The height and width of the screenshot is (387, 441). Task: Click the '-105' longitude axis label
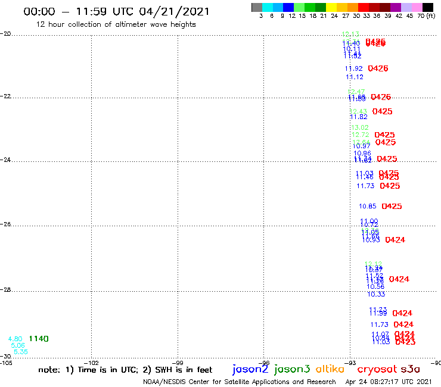tap(6, 363)
